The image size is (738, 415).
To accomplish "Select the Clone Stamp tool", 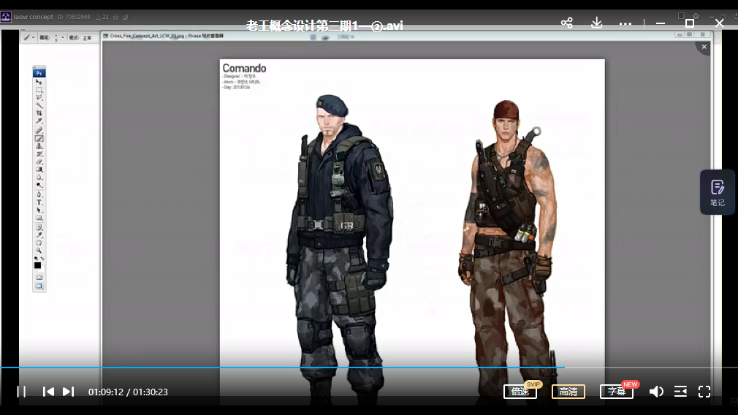I will point(39,146).
